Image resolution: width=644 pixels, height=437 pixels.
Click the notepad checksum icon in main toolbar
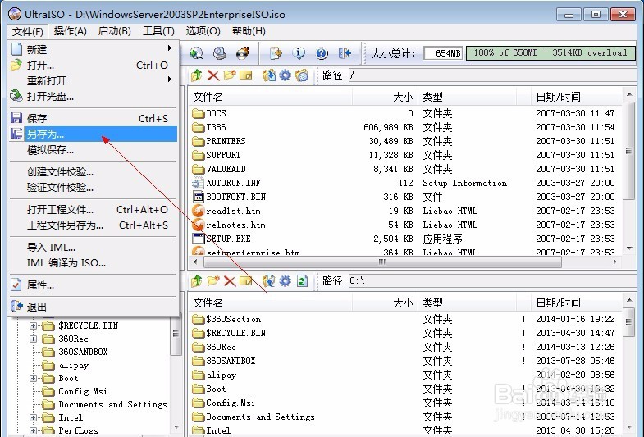[276, 53]
